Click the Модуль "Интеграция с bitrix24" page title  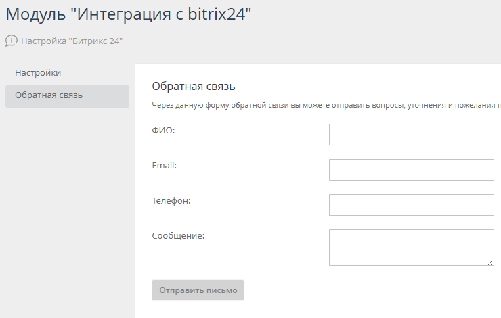[x=129, y=14]
